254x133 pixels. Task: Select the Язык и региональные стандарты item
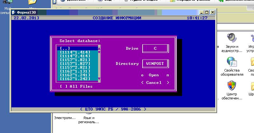click(88, 120)
